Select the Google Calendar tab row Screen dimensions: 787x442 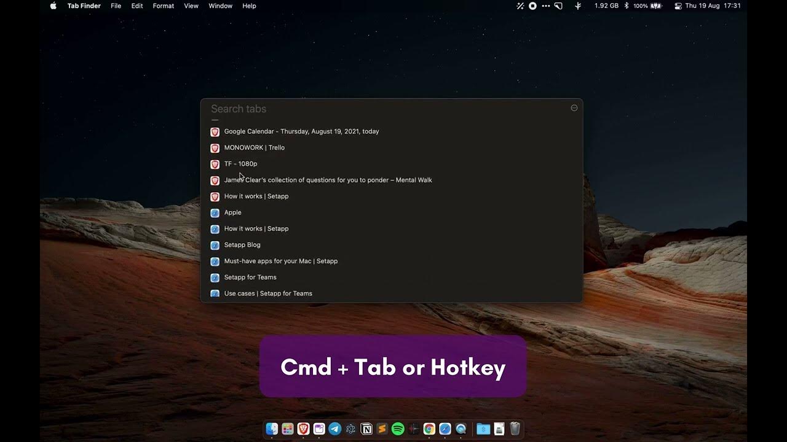pos(392,131)
